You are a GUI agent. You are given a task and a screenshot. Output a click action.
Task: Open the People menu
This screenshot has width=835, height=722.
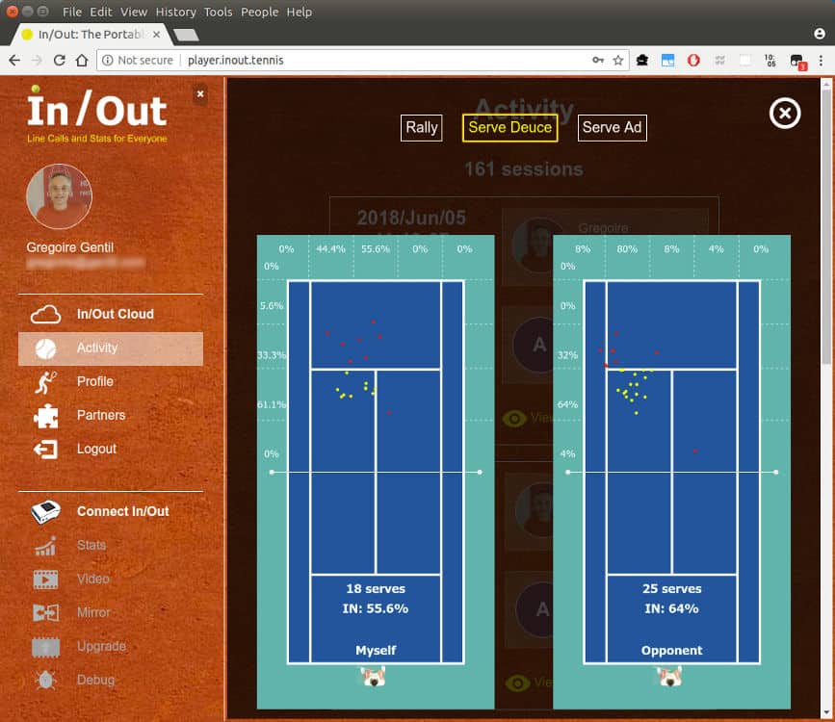tap(260, 12)
